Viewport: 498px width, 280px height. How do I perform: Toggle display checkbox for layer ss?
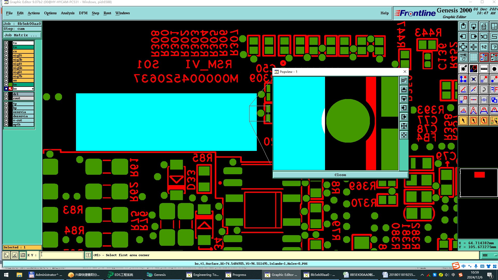click(6, 80)
